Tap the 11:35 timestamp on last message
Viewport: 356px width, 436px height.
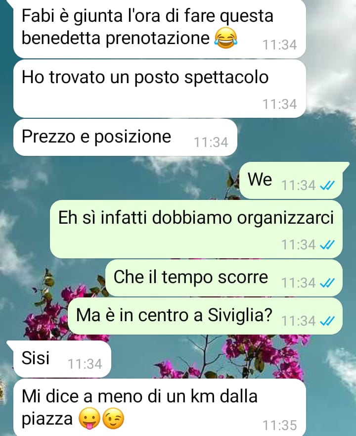(279, 426)
